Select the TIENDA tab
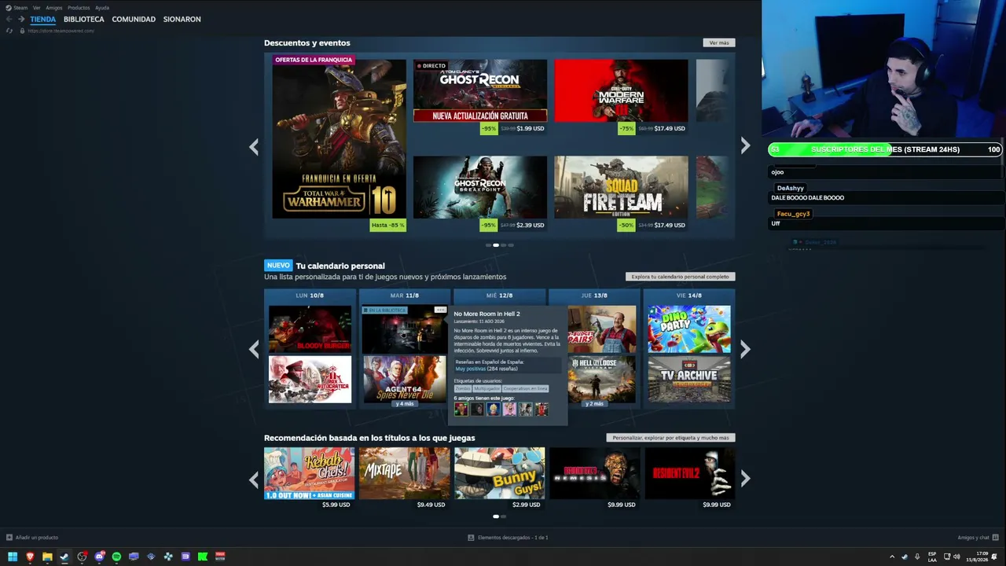The image size is (1006, 566). (43, 19)
